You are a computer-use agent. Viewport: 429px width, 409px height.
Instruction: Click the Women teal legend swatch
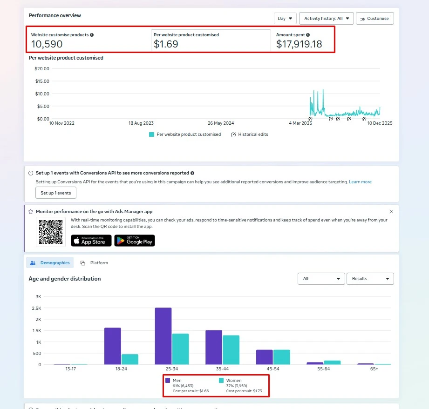(221, 380)
